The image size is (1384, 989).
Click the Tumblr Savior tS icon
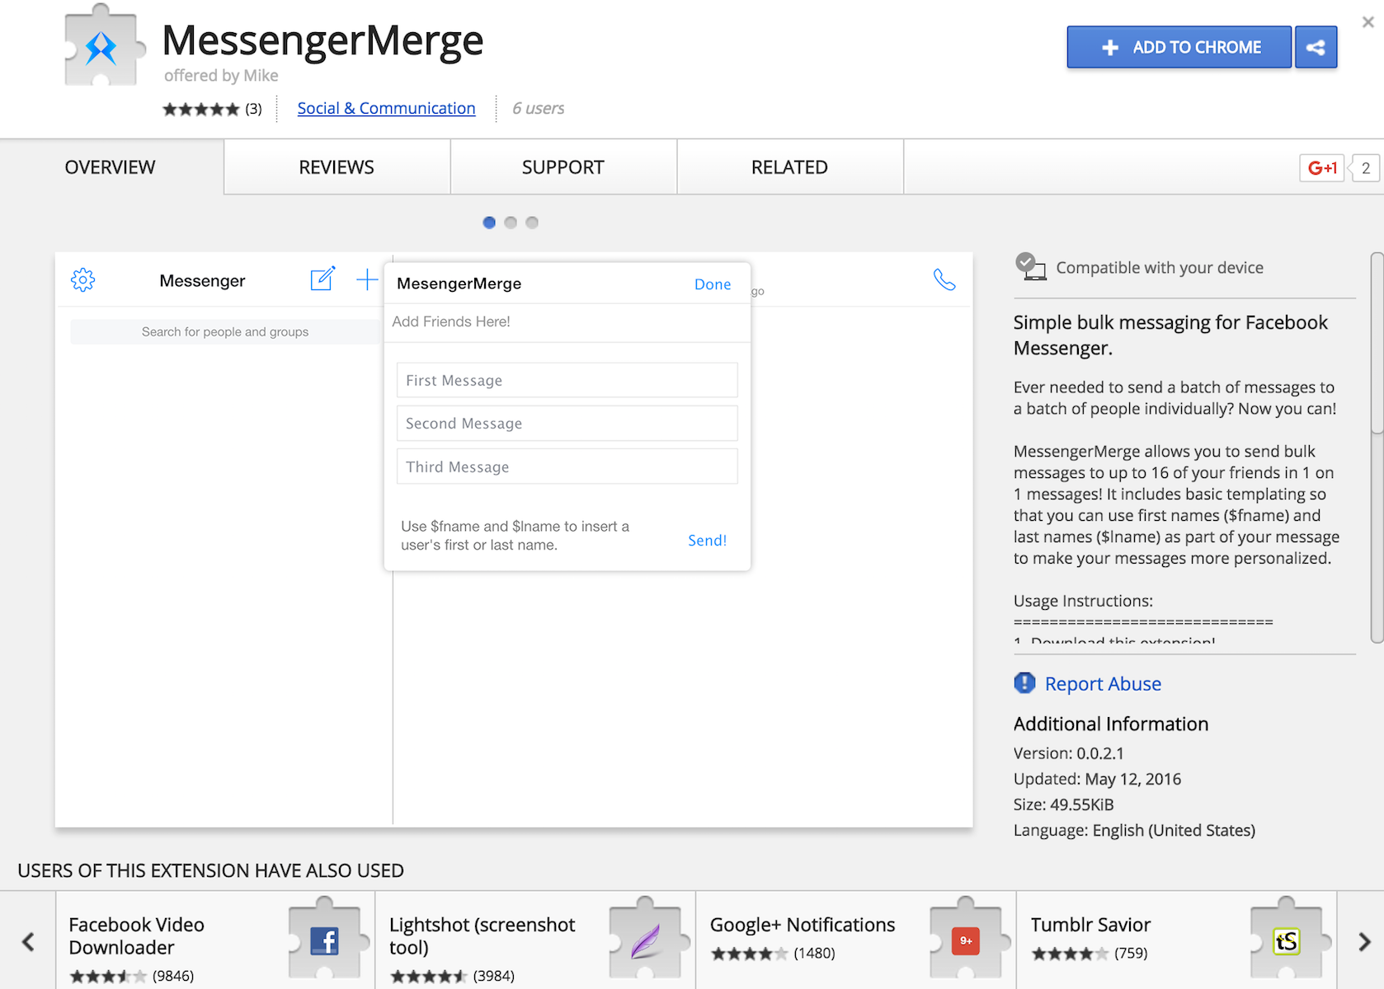point(1288,939)
